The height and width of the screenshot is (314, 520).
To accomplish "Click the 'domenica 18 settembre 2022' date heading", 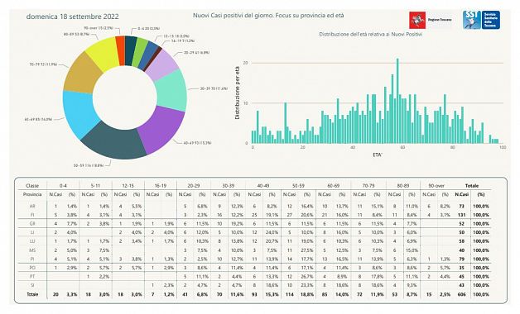I will pos(72,17).
